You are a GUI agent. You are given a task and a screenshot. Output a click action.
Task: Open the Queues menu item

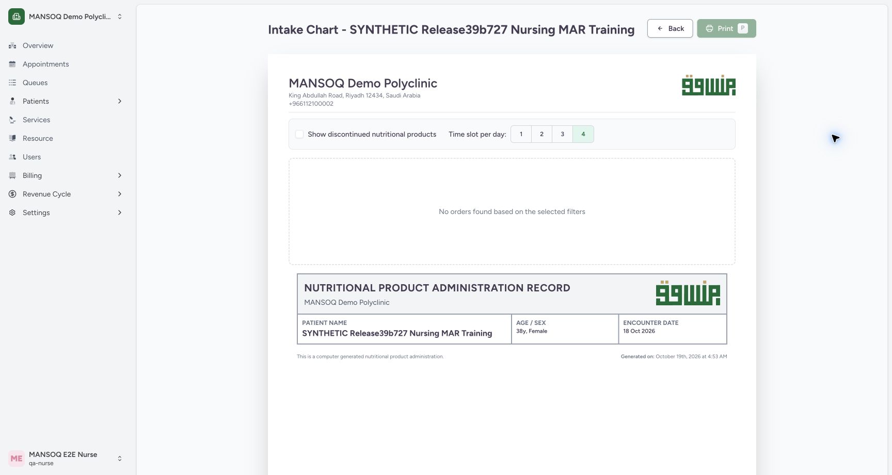(66, 83)
